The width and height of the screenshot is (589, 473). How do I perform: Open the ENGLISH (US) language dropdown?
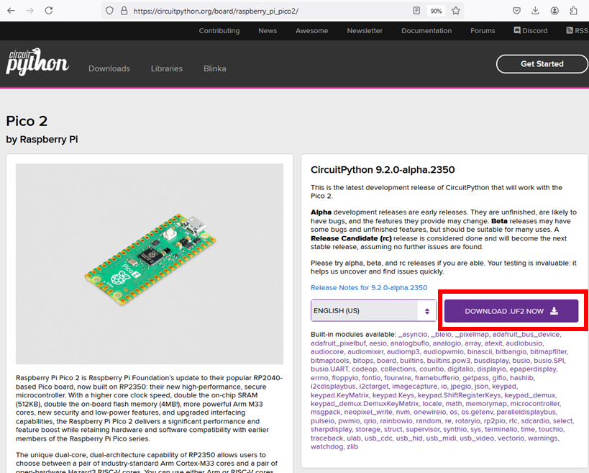(x=373, y=310)
